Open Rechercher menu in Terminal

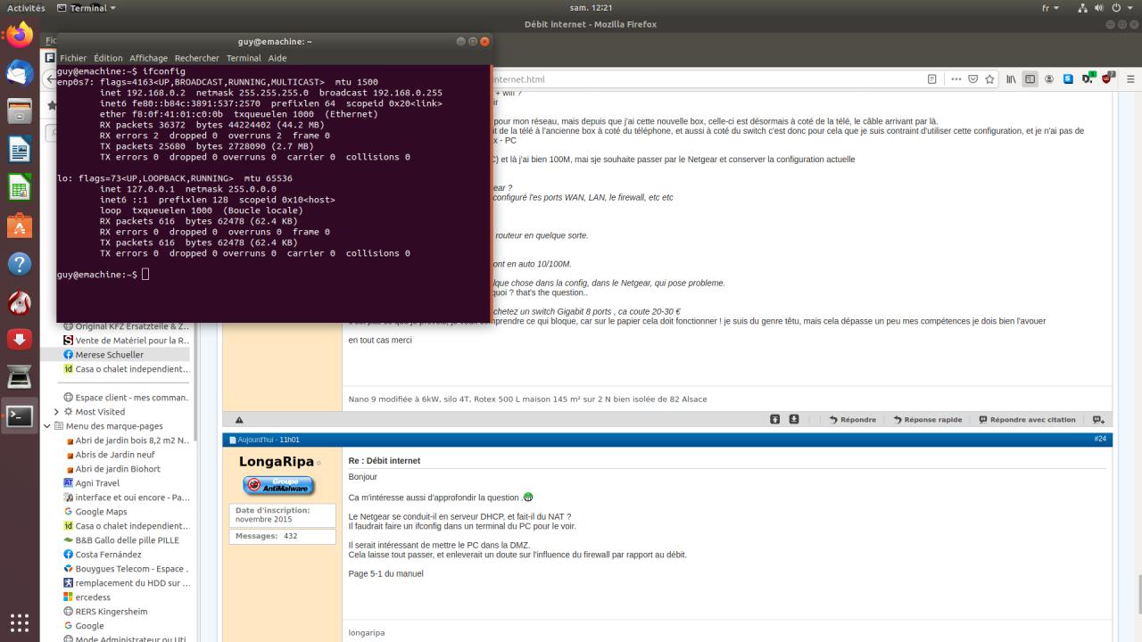[x=196, y=58]
